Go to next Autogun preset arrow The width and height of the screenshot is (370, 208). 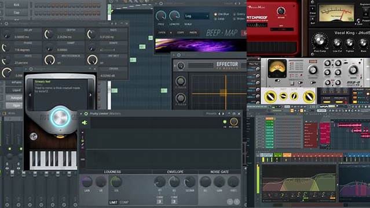click(90, 95)
